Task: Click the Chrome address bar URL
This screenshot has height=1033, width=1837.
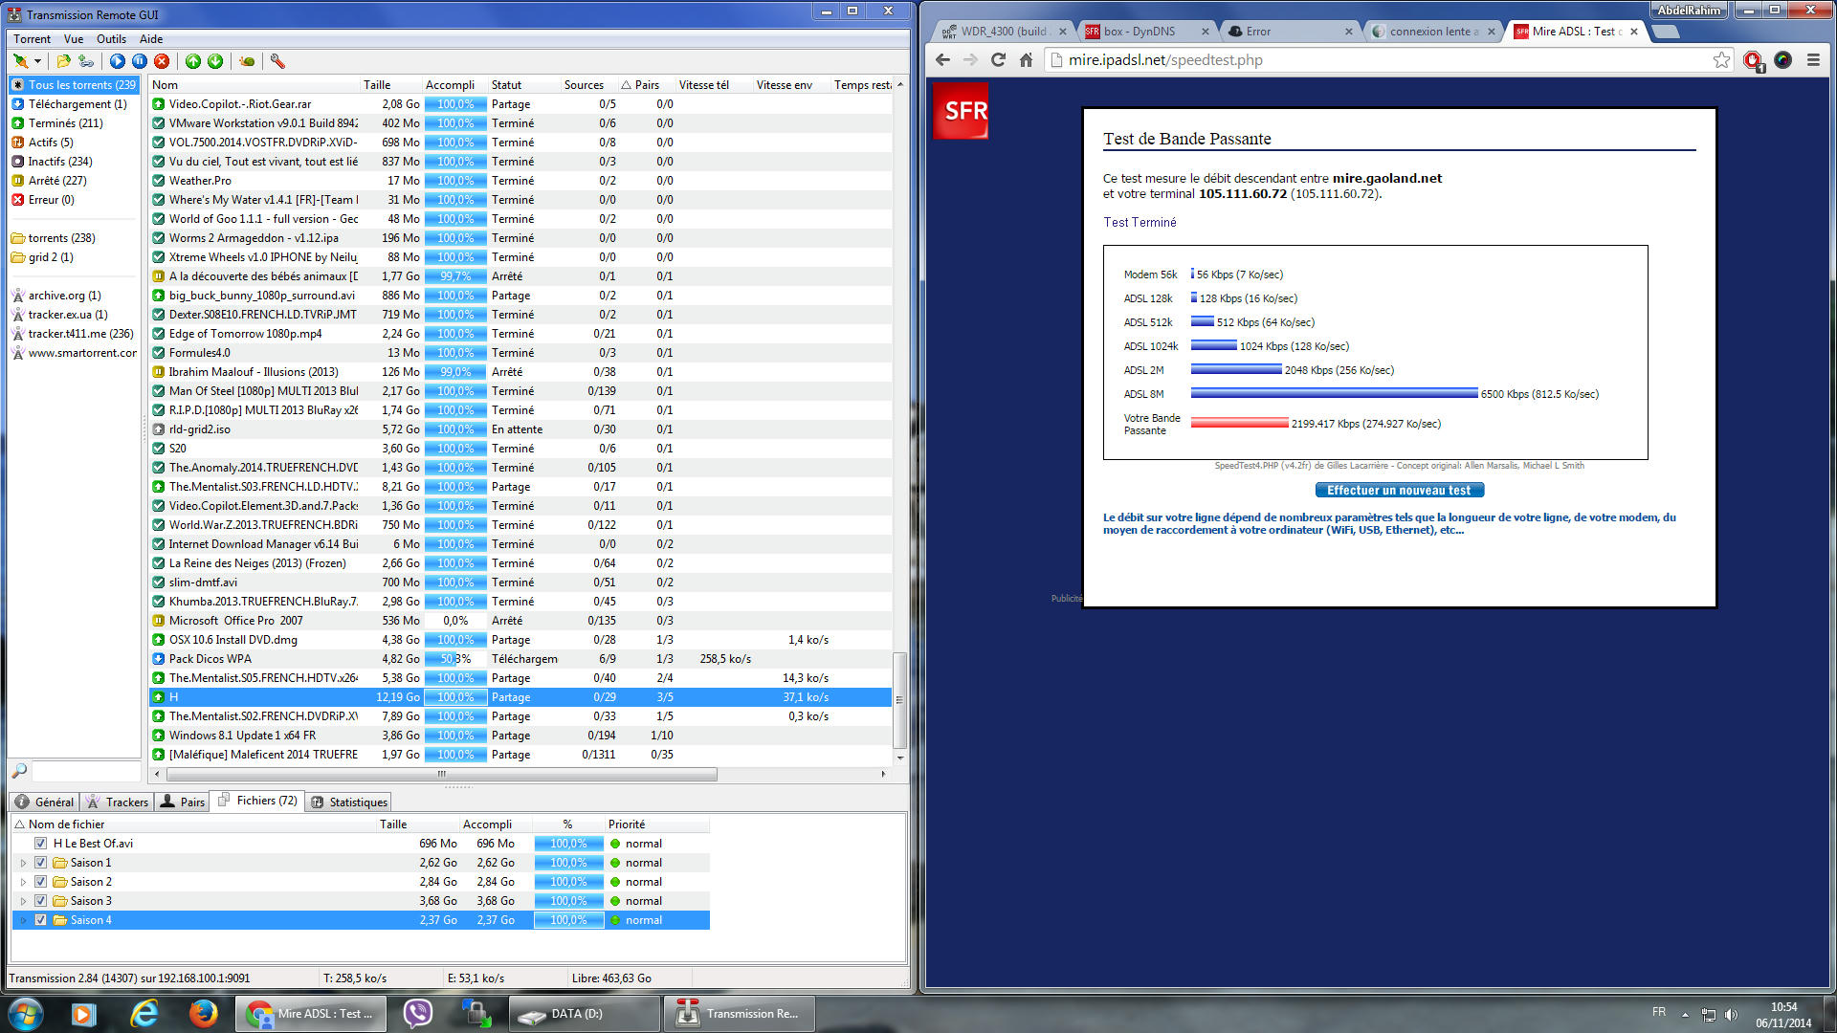Action: [x=1165, y=60]
